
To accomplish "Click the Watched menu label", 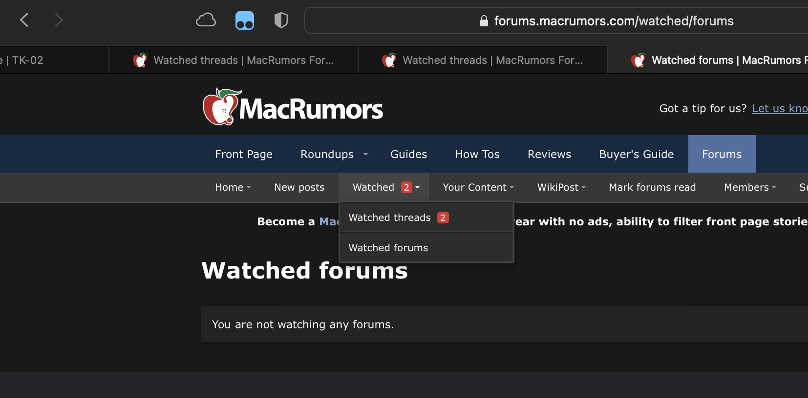I will pyautogui.click(x=373, y=187).
